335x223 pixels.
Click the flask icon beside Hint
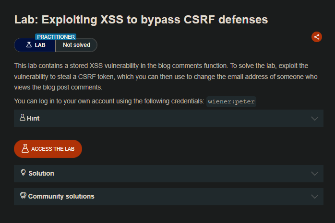tap(22, 117)
